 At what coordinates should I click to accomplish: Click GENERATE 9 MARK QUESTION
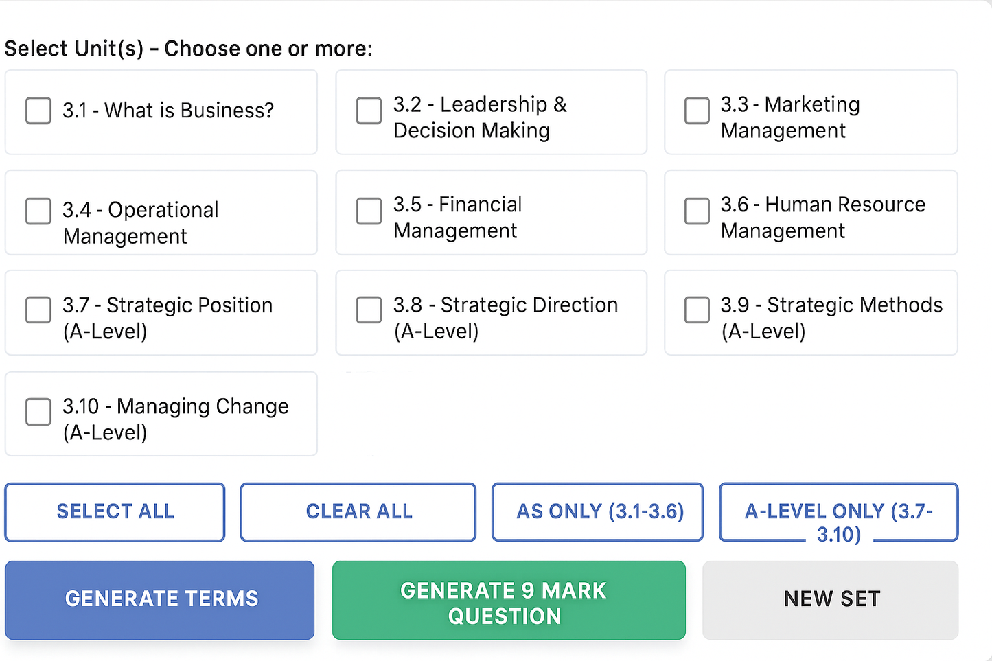508,600
